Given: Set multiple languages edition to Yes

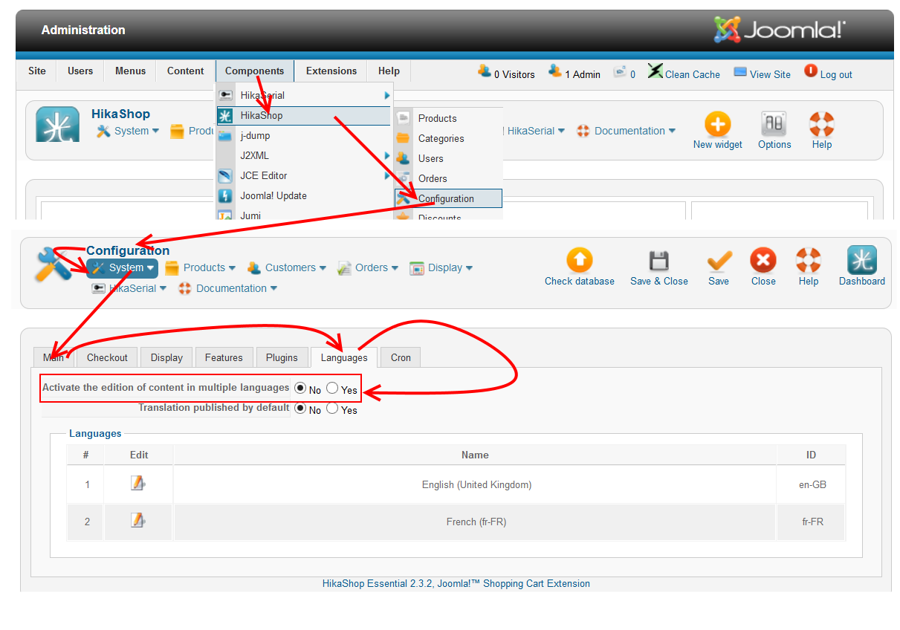Looking at the screenshot, I should 332,388.
